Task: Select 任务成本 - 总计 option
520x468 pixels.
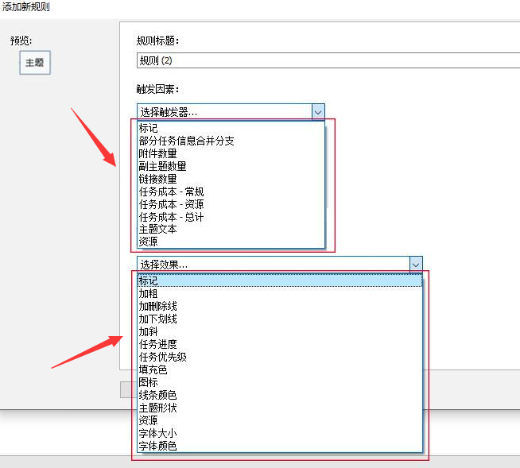Action: (x=231, y=217)
